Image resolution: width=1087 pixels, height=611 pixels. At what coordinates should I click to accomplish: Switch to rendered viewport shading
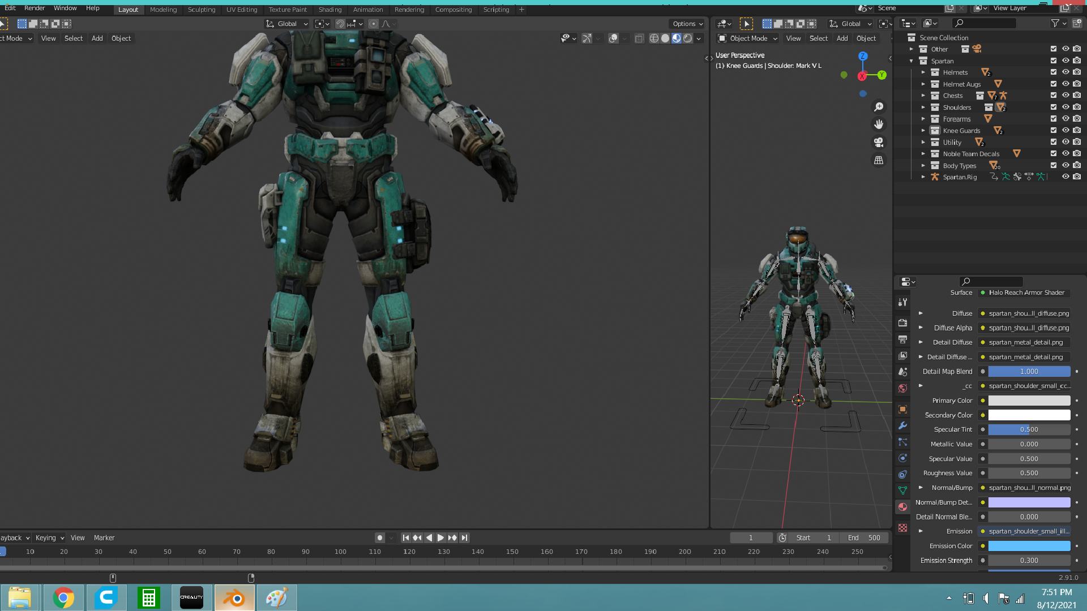coord(688,38)
